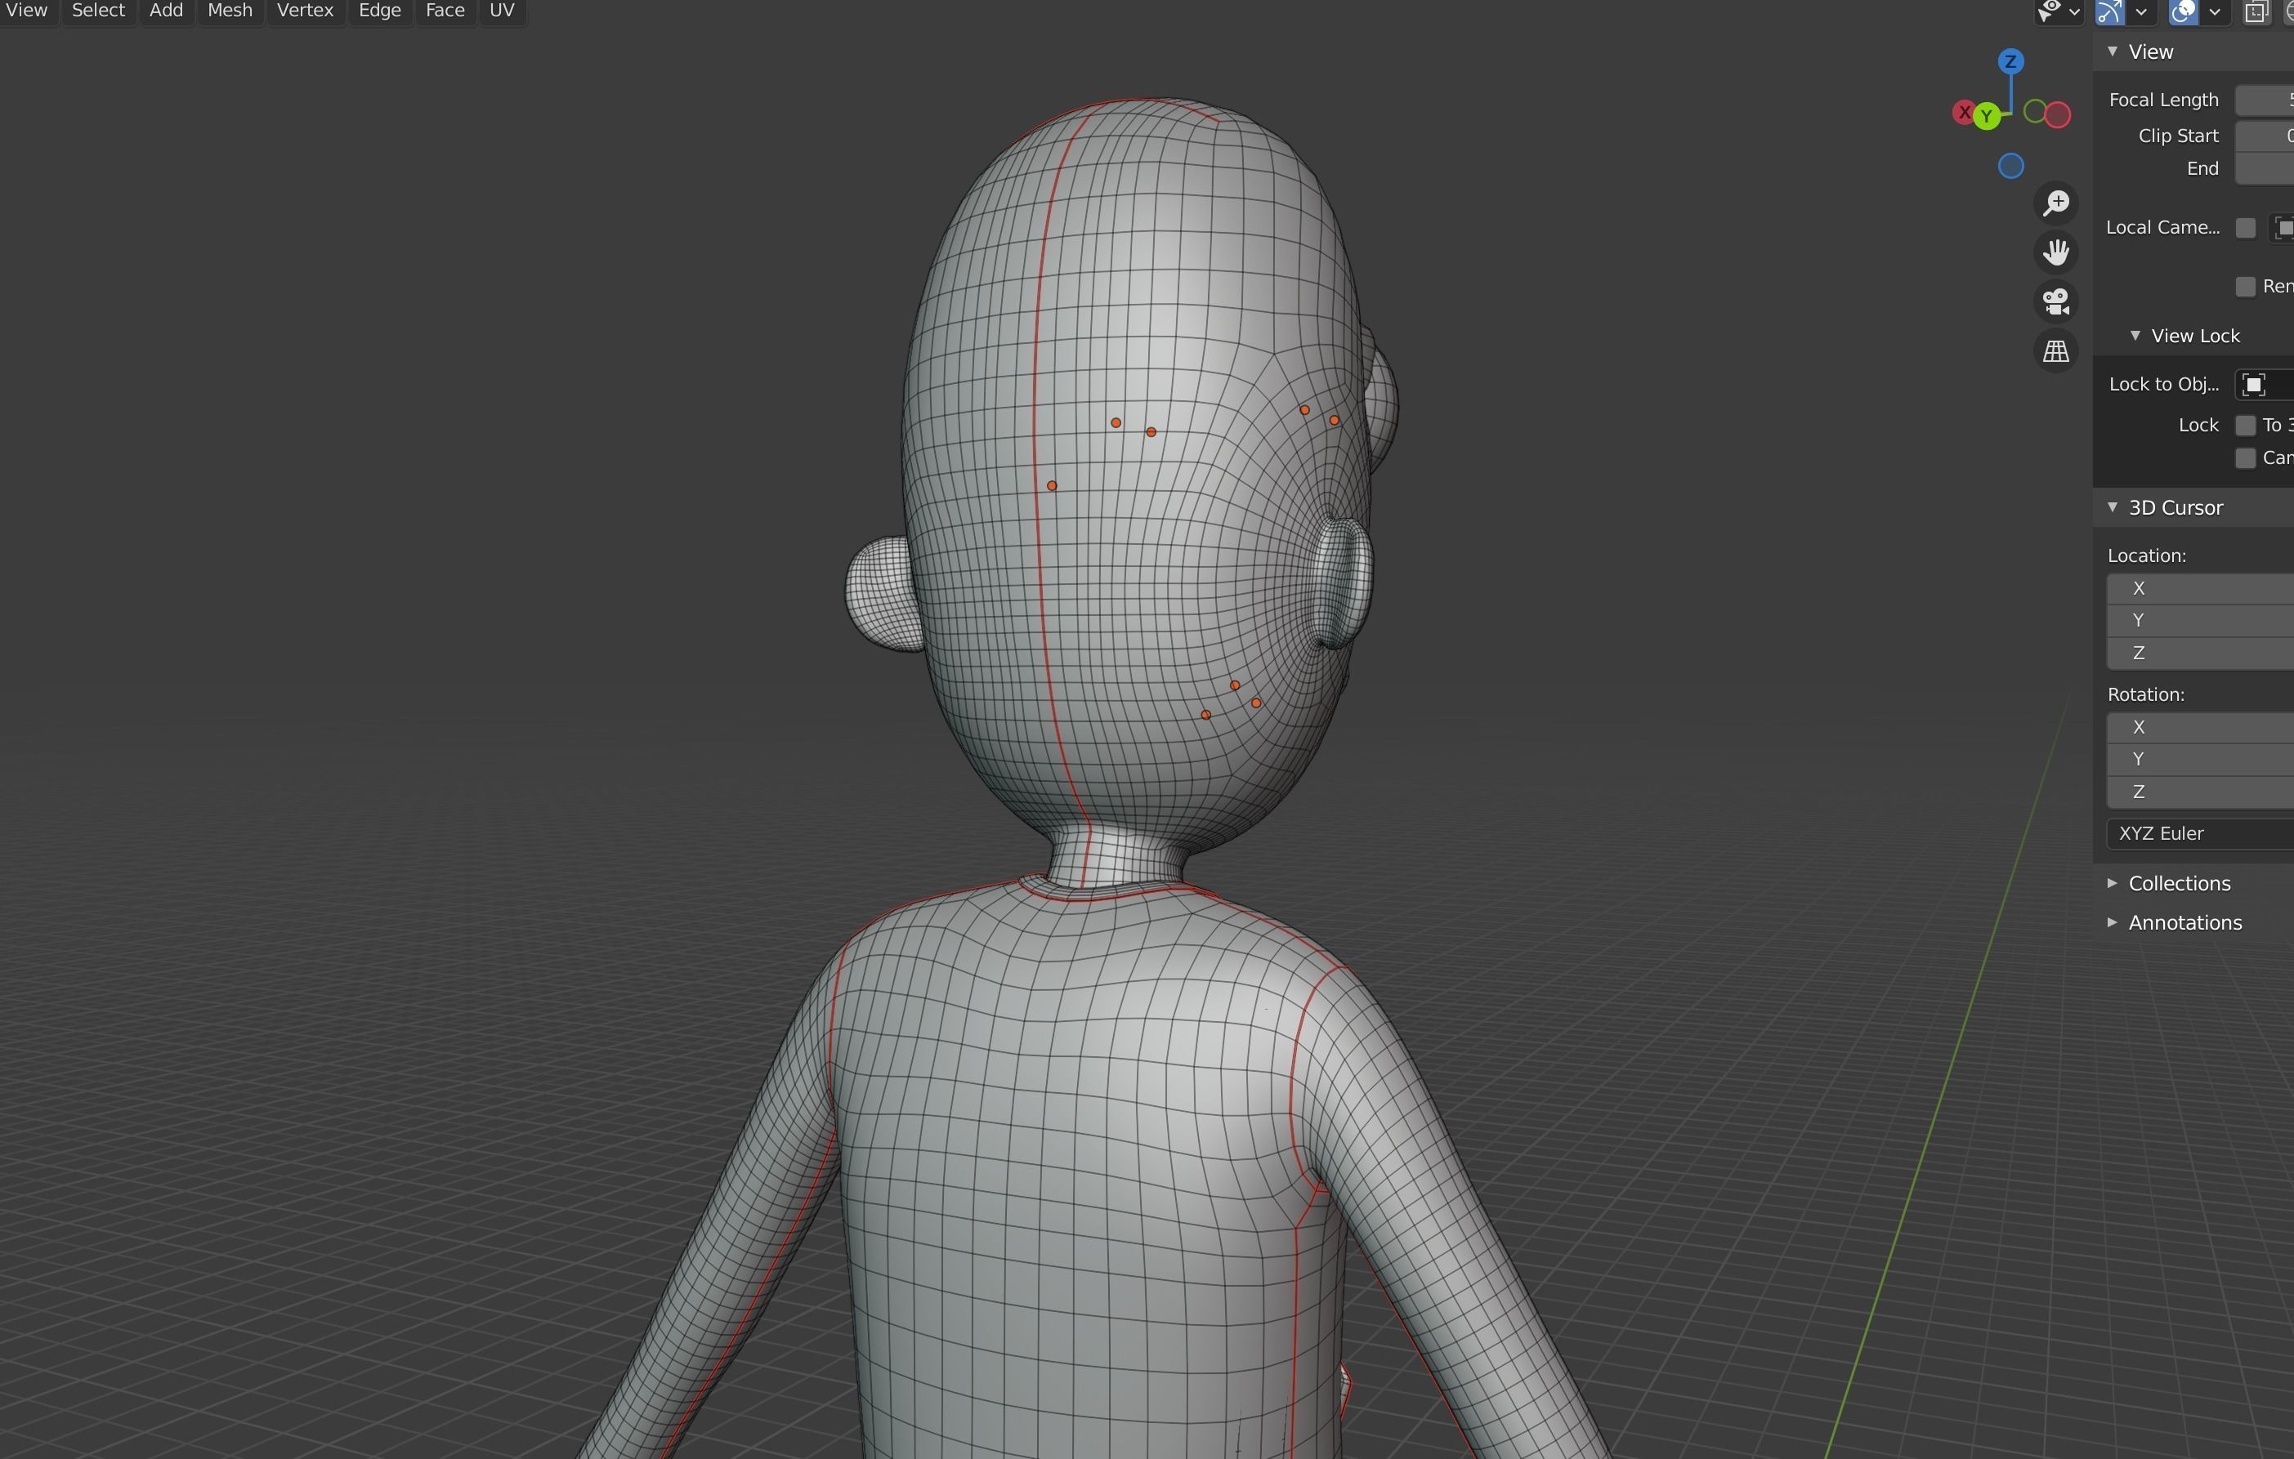This screenshot has height=1459, width=2294.
Task: Click the green Y axis gizmo ball
Action: [1986, 116]
